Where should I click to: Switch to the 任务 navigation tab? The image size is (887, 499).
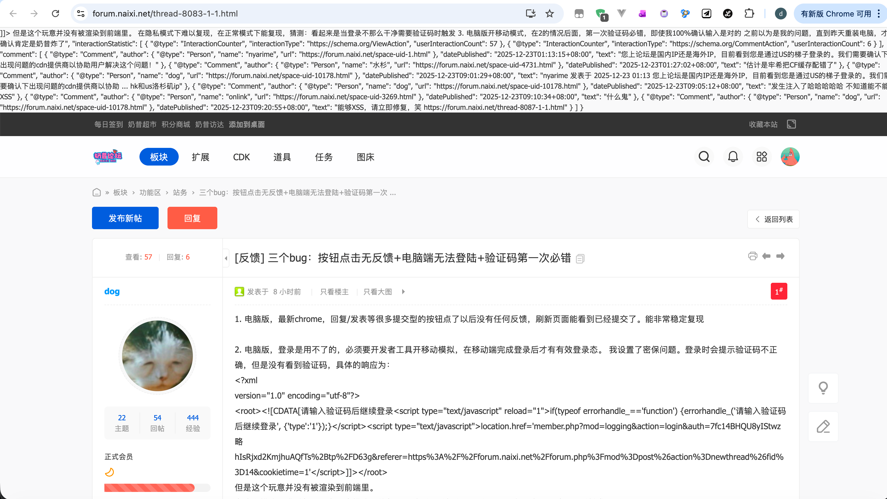(x=323, y=157)
